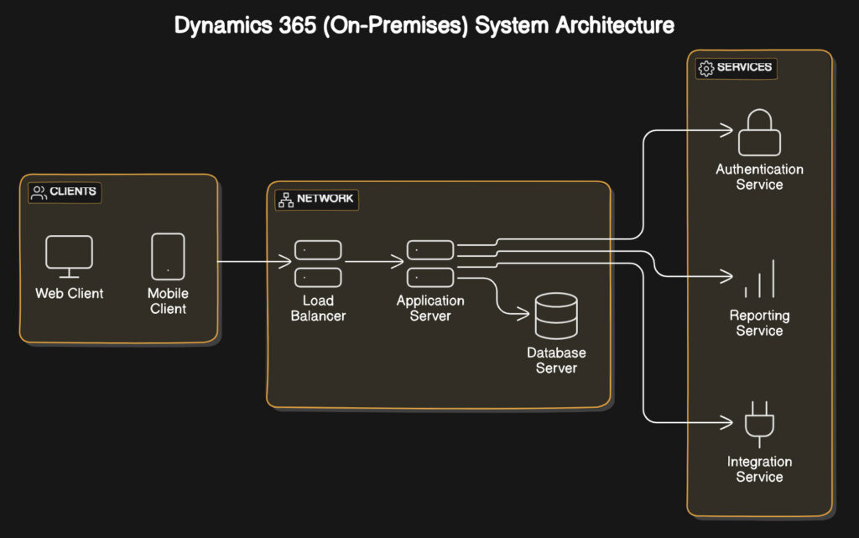
Task: Click the Web Client text label
Action: 68,293
